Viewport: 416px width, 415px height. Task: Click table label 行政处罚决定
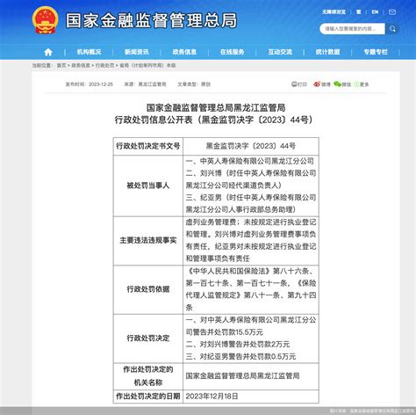(x=148, y=338)
